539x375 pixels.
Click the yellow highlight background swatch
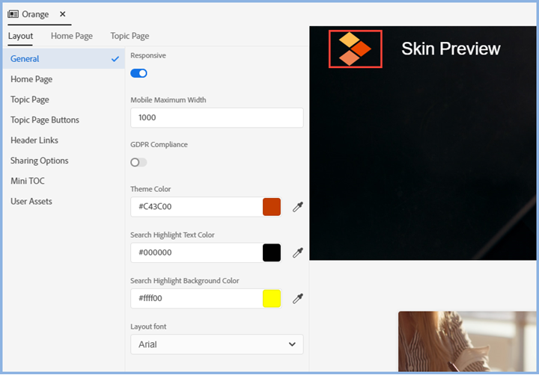pyautogui.click(x=272, y=299)
